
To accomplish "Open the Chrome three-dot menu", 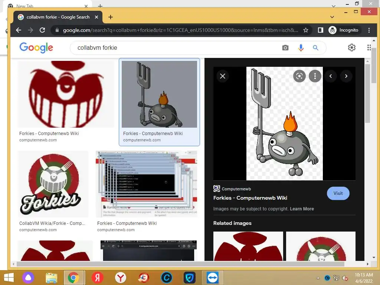I will tap(369, 30).
